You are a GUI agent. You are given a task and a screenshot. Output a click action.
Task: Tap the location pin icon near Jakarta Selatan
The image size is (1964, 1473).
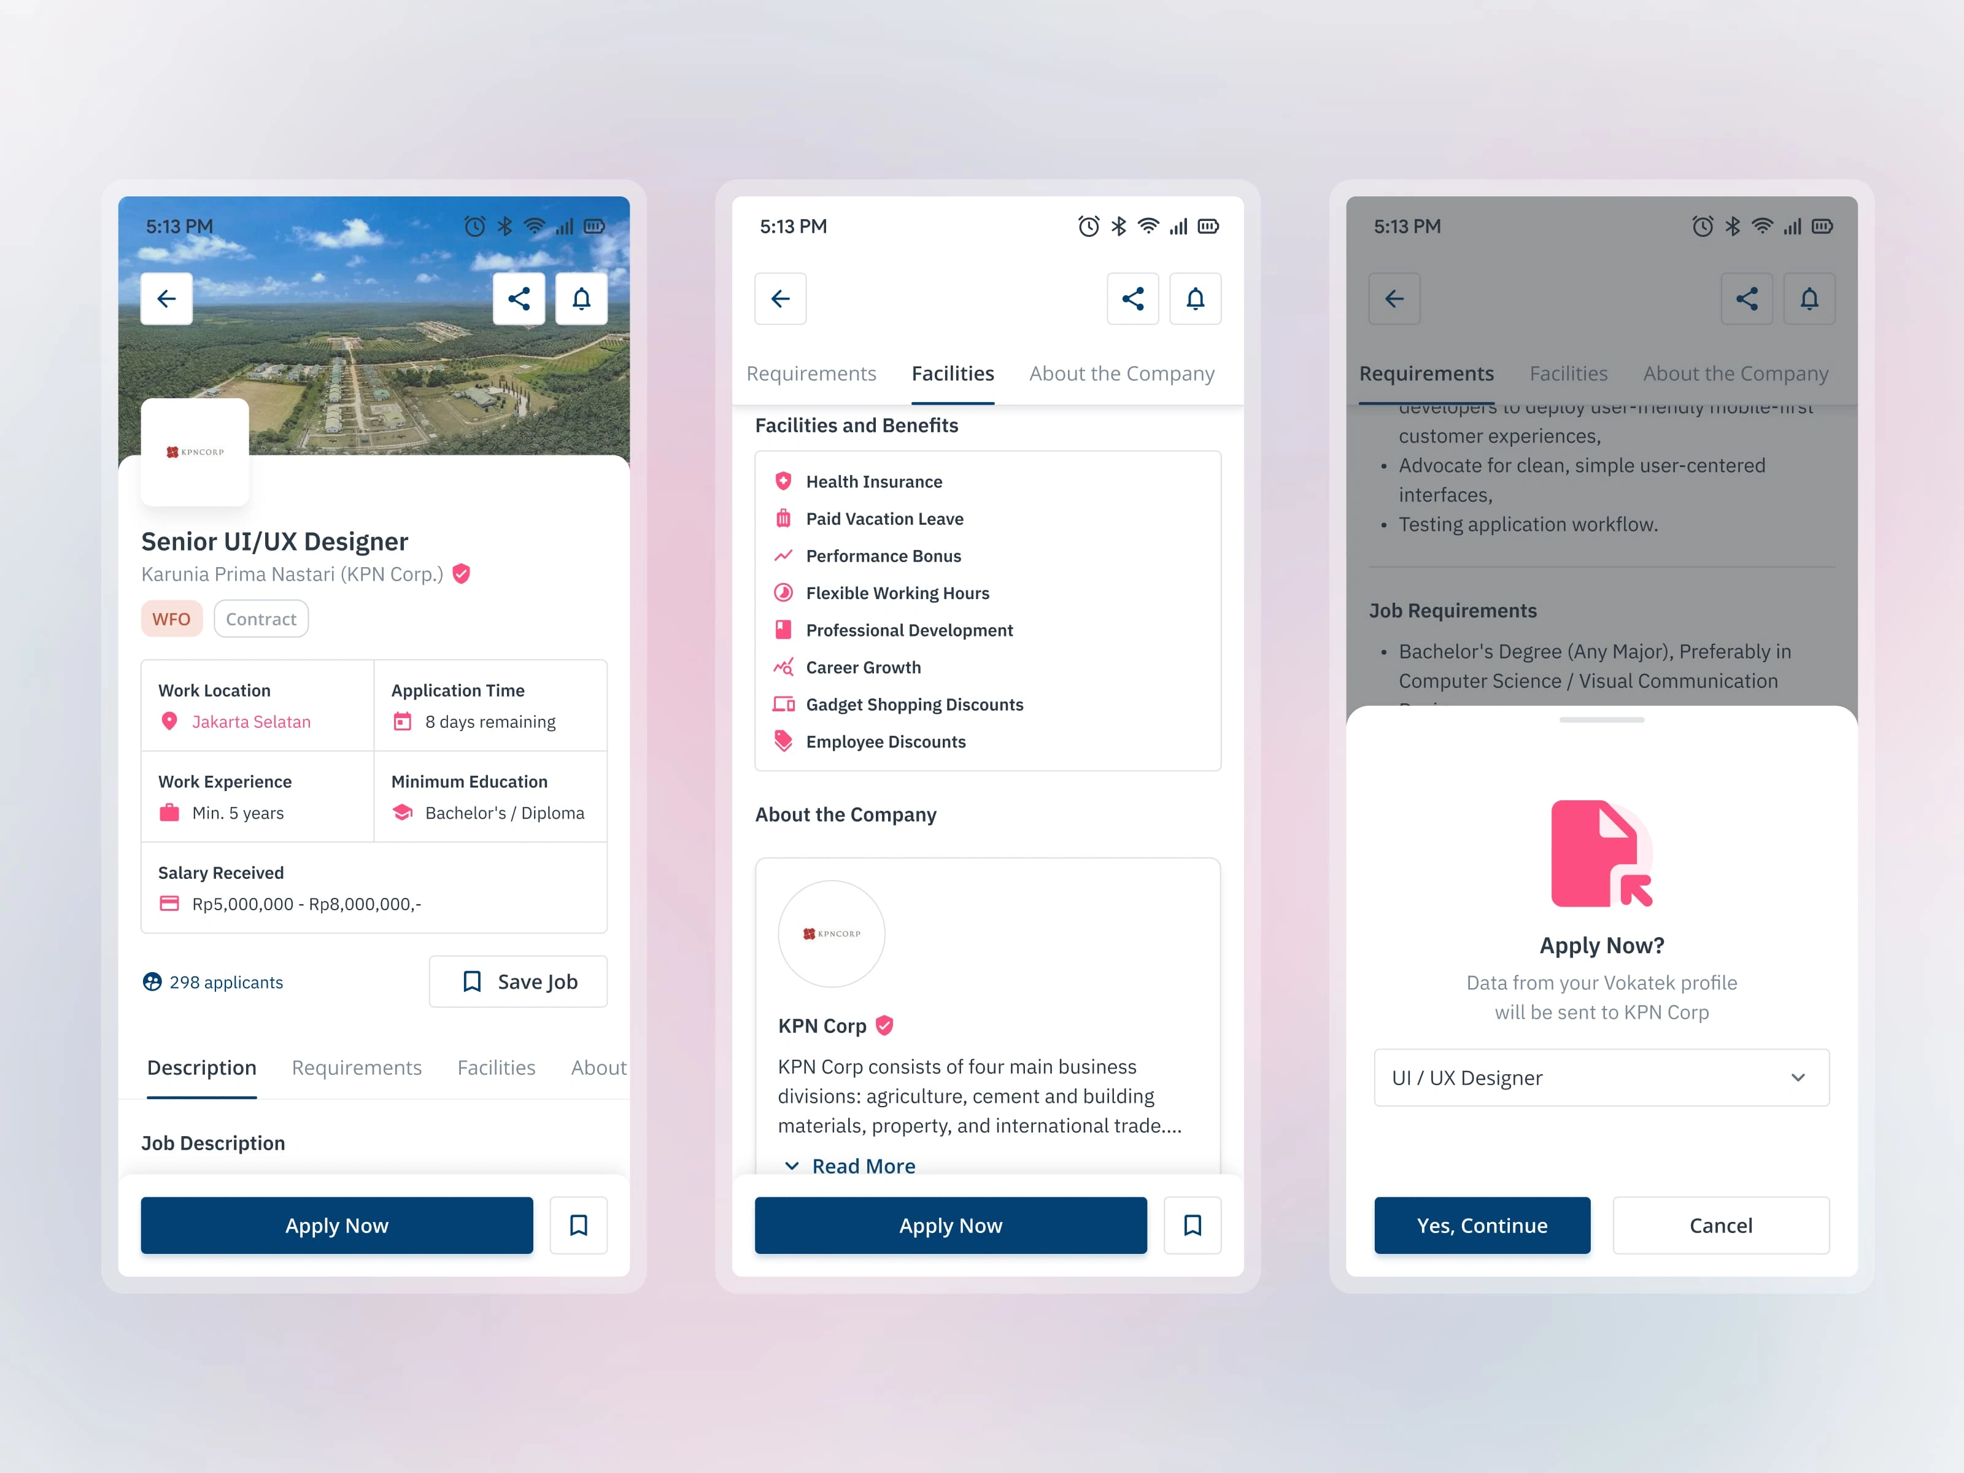click(169, 722)
